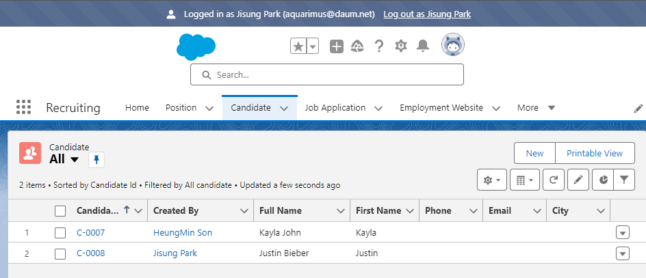Screen dimensions: 646x278
Task: Select the C-0007 row checkbox
Action: [x=60, y=233]
